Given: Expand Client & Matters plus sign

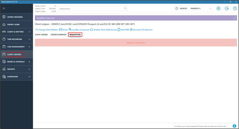Looking at the screenshot, I should click(x=29, y=32).
